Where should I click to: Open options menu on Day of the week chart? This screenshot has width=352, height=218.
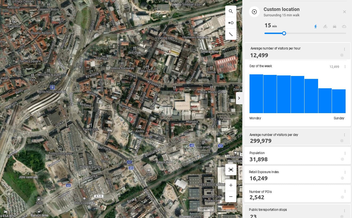coord(345,67)
